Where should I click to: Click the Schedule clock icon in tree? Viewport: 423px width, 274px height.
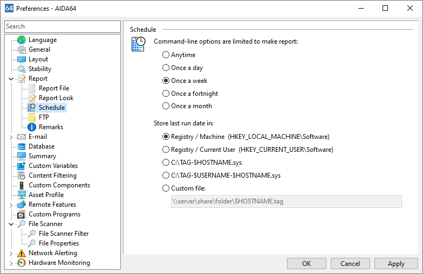(x=32, y=108)
